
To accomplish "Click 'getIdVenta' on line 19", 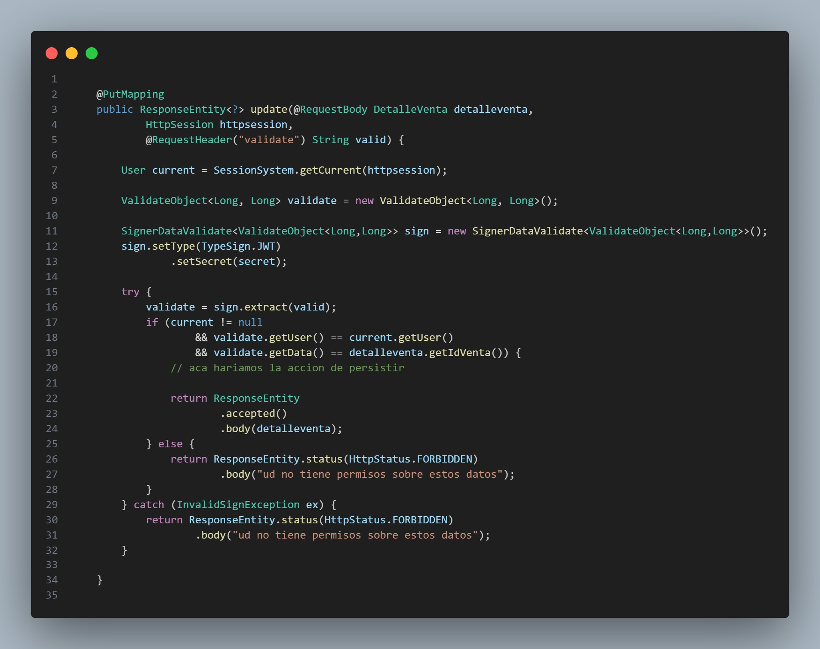I will click(x=460, y=353).
